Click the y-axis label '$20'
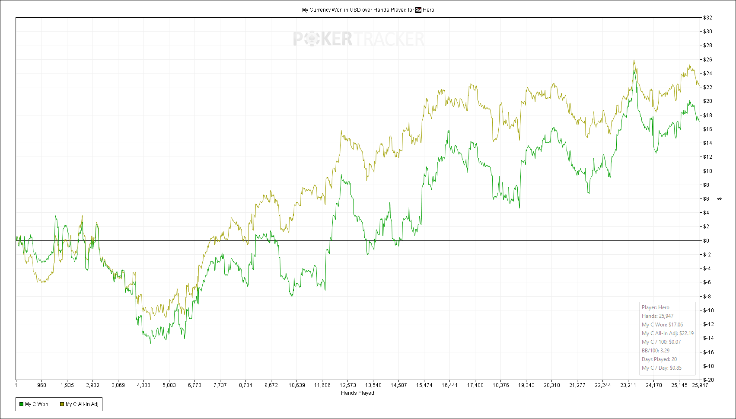Image resolution: width=736 pixels, height=419 pixels. (x=707, y=101)
